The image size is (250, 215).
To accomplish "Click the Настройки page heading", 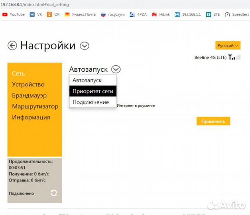I will click(x=48, y=46).
